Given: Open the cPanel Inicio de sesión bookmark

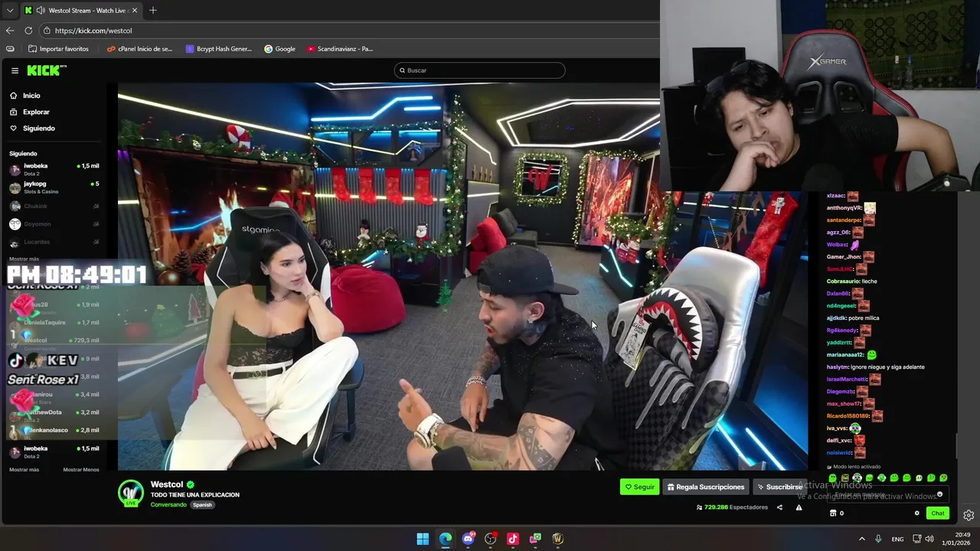Looking at the screenshot, I should [139, 49].
